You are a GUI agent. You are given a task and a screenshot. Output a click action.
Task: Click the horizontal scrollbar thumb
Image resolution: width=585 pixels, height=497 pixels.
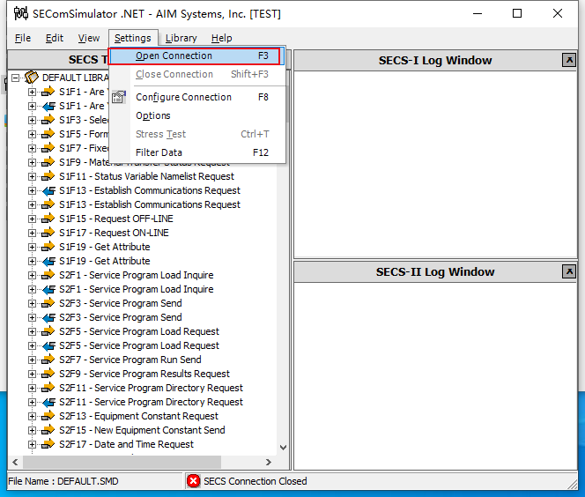click(122, 463)
